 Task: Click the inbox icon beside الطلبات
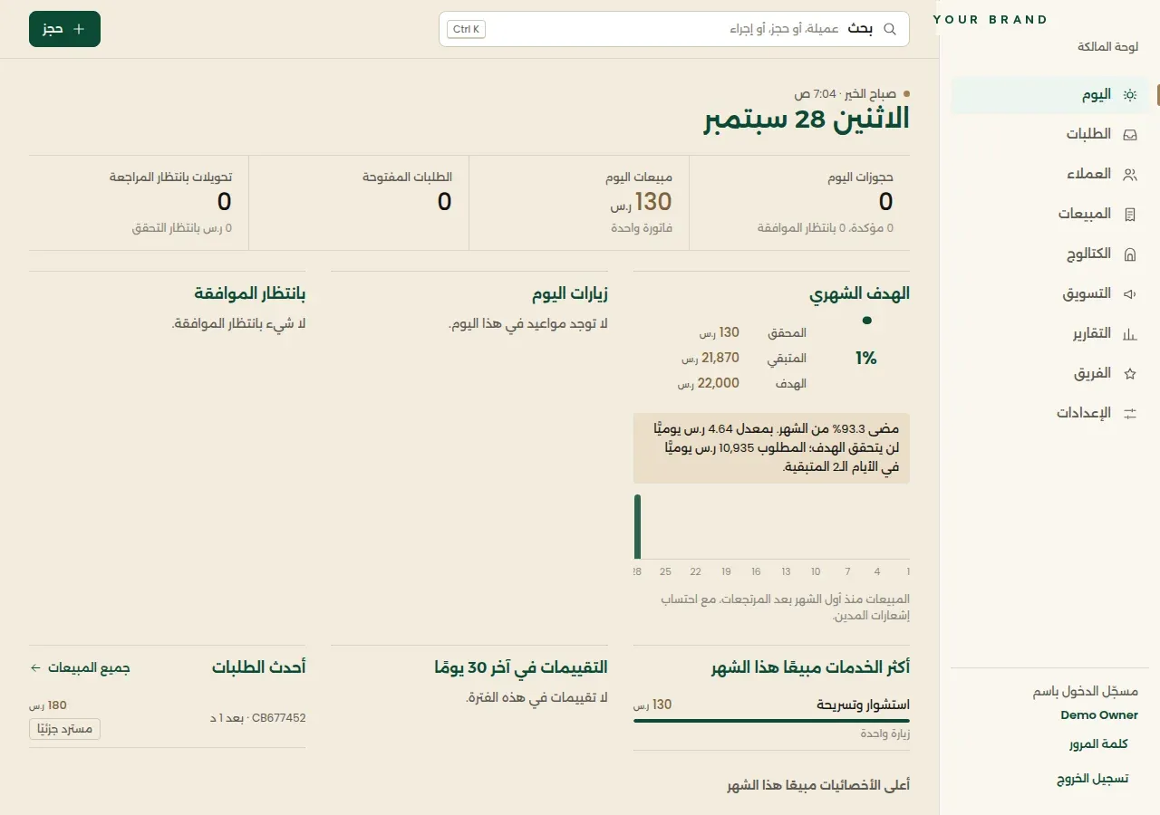coord(1130,135)
